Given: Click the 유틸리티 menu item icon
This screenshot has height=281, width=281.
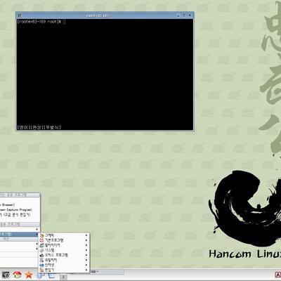Looking at the screenshot, I should pos(41,260).
